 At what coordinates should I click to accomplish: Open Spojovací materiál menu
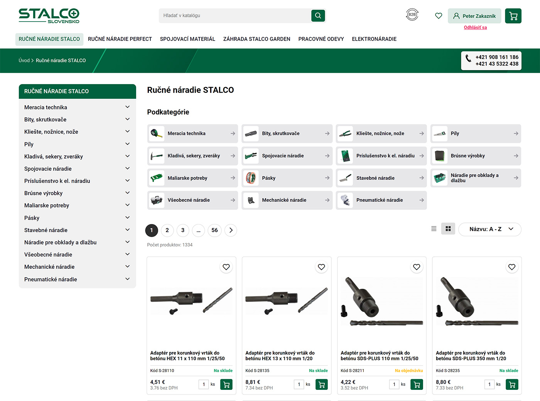(x=187, y=39)
